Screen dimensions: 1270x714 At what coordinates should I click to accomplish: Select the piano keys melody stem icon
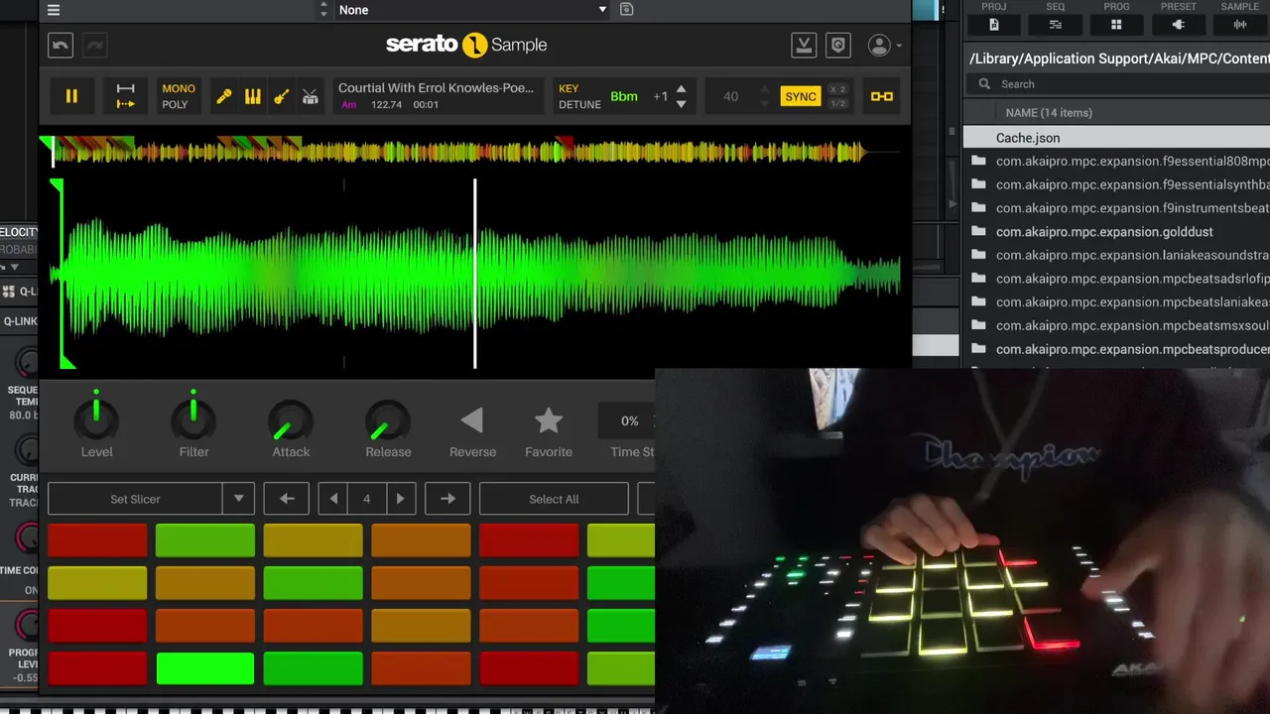pos(253,96)
